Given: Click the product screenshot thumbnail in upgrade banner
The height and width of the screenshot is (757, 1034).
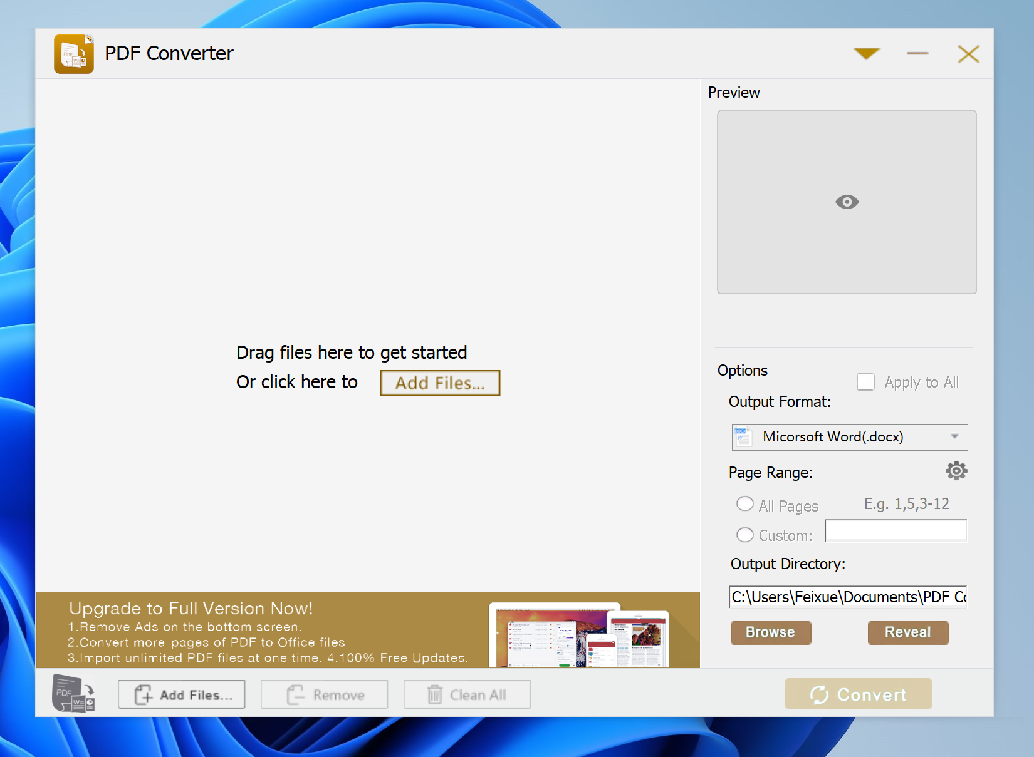Looking at the screenshot, I should pyautogui.click(x=579, y=635).
